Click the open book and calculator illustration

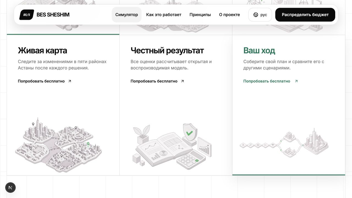(x=172, y=146)
